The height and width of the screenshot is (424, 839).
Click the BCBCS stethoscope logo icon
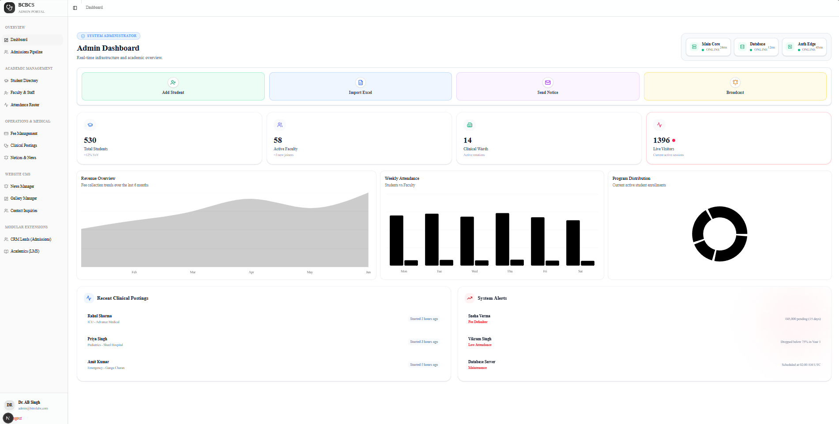coord(9,7)
